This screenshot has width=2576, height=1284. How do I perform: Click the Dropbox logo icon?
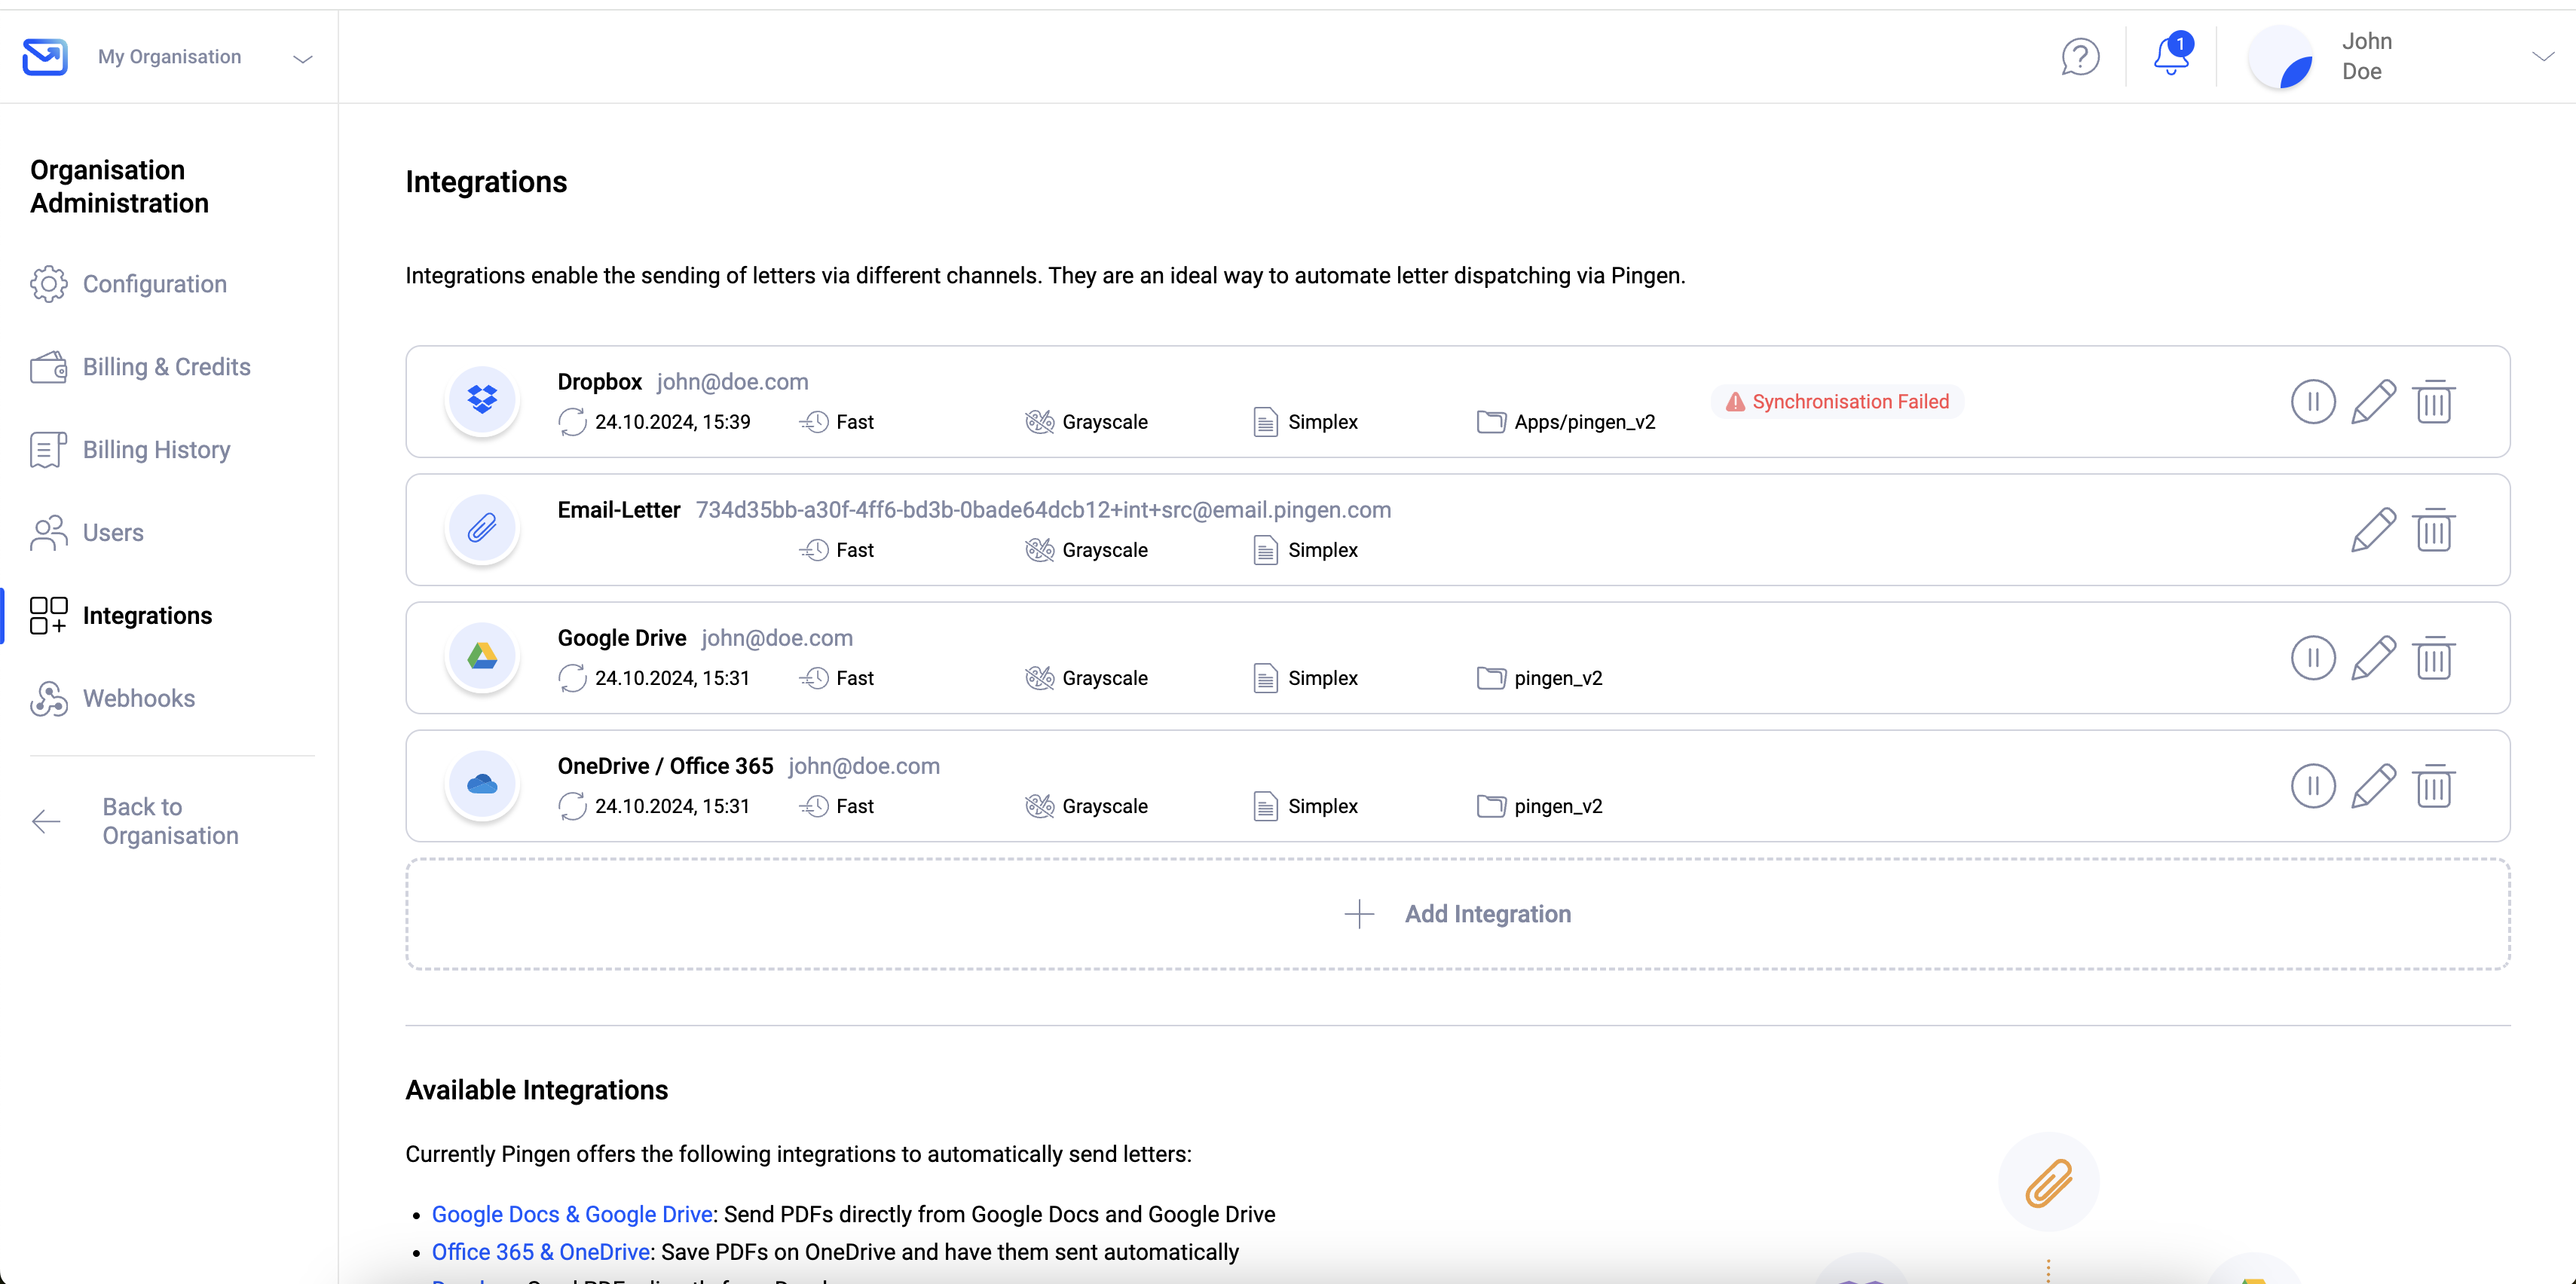[482, 400]
